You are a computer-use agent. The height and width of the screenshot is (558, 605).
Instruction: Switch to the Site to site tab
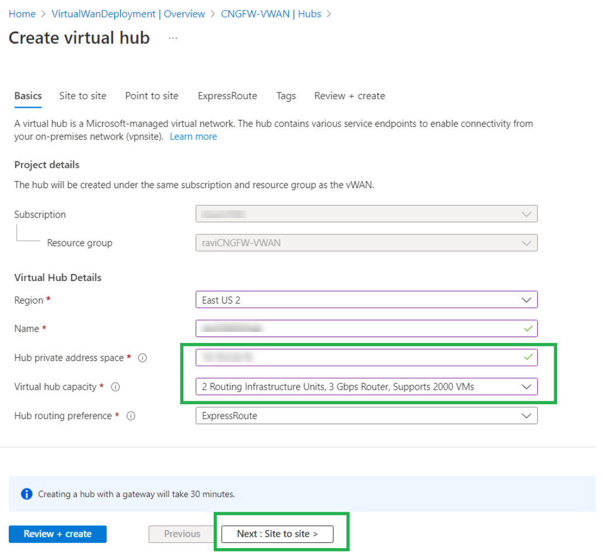click(83, 96)
